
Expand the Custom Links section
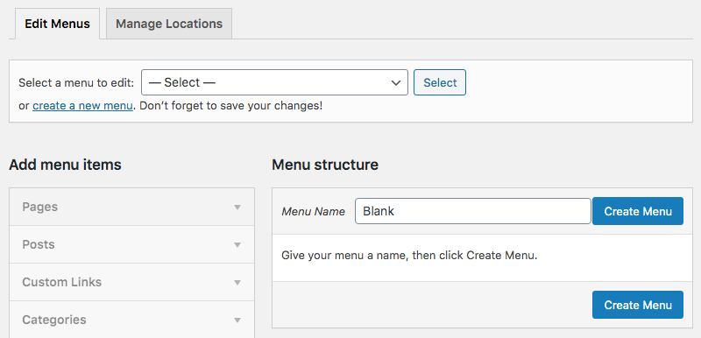coord(132,282)
